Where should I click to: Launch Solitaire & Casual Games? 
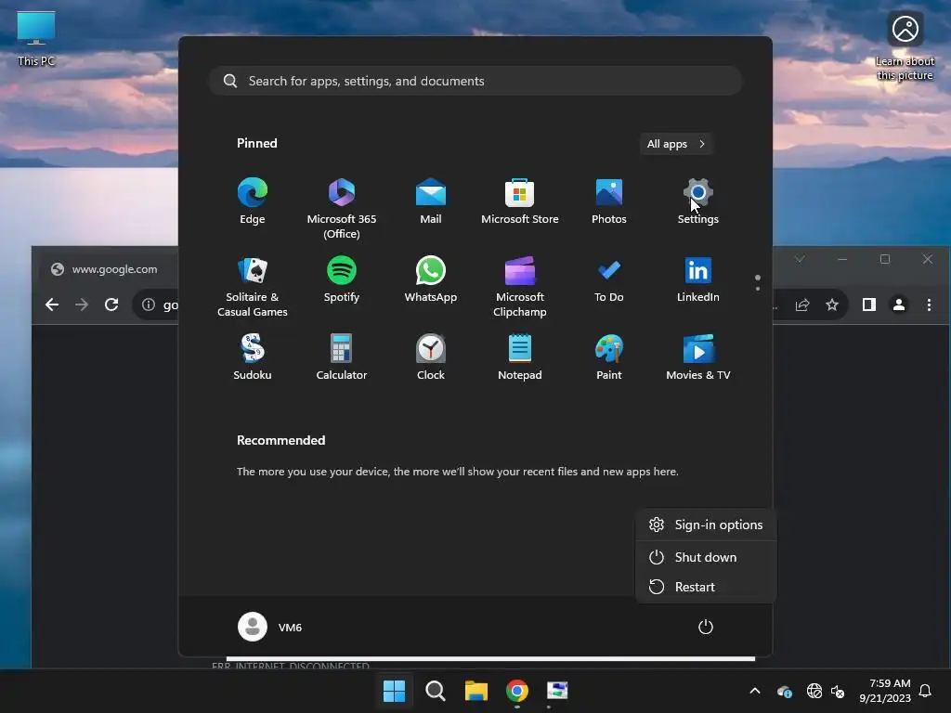[253, 287]
